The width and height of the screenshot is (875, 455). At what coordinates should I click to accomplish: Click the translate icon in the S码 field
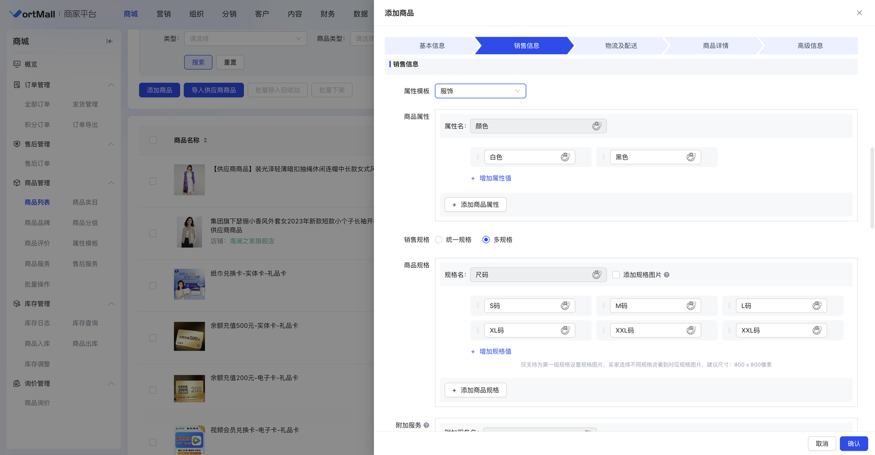pyautogui.click(x=565, y=306)
